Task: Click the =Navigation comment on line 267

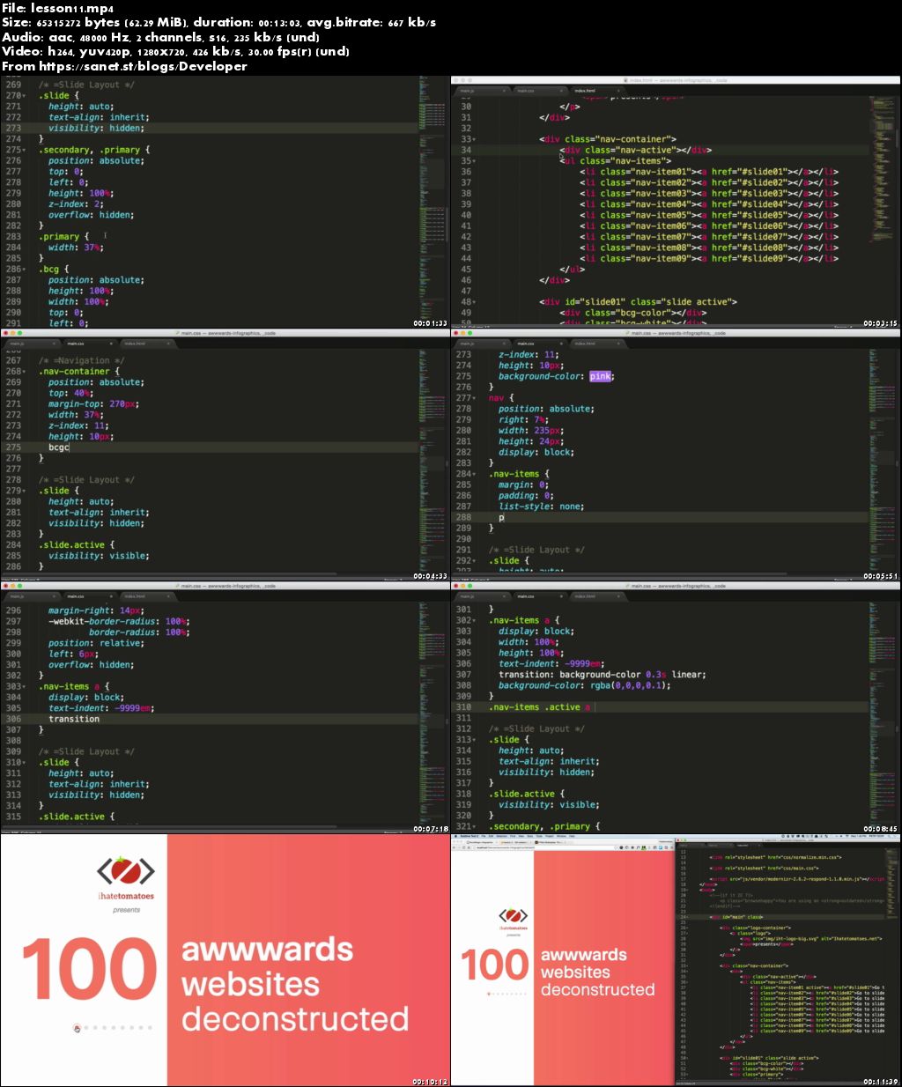Action: tap(81, 360)
